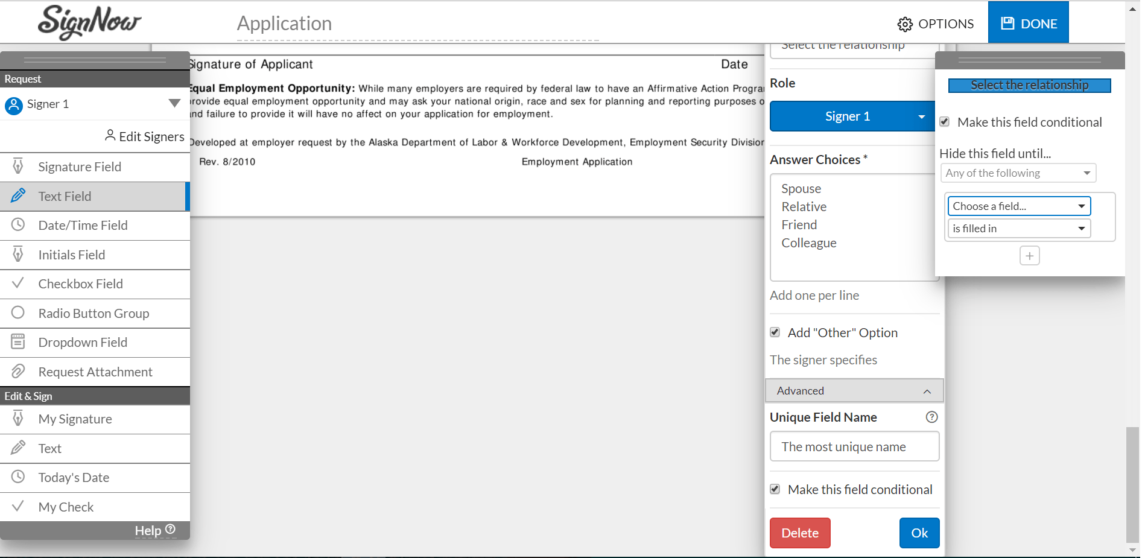Pick the Checkbox Field tool
Screen dimensions: 1142x558
pyautogui.click(x=80, y=284)
